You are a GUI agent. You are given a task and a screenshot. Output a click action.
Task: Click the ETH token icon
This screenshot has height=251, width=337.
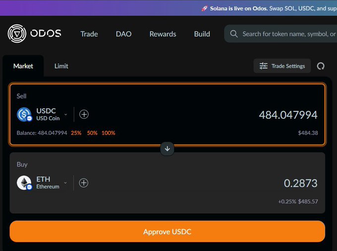(x=24, y=183)
